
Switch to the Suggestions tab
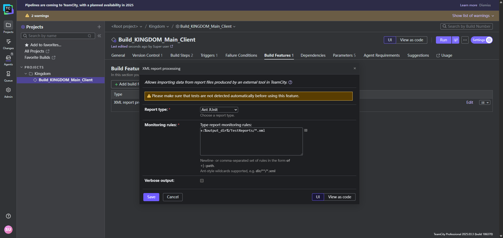[x=418, y=55]
